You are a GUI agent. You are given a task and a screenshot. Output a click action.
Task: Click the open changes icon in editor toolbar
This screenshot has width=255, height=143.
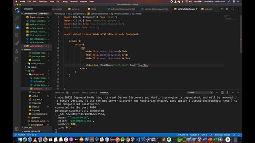(x=222, y=9)
